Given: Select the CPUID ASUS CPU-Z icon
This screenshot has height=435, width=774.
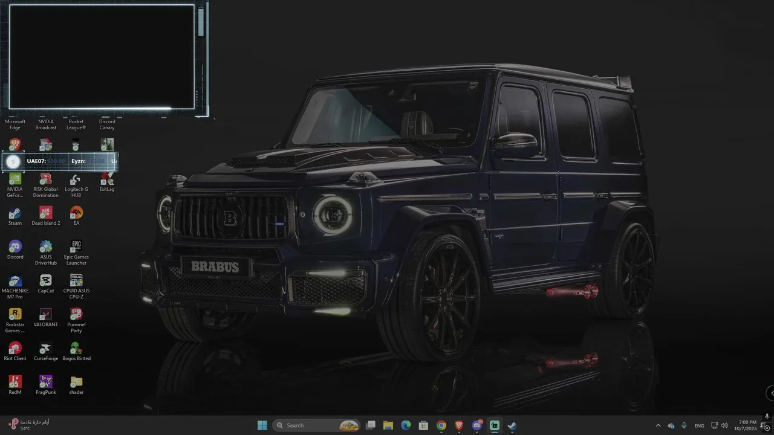Looking at the screenshot, I should [76, 286].
